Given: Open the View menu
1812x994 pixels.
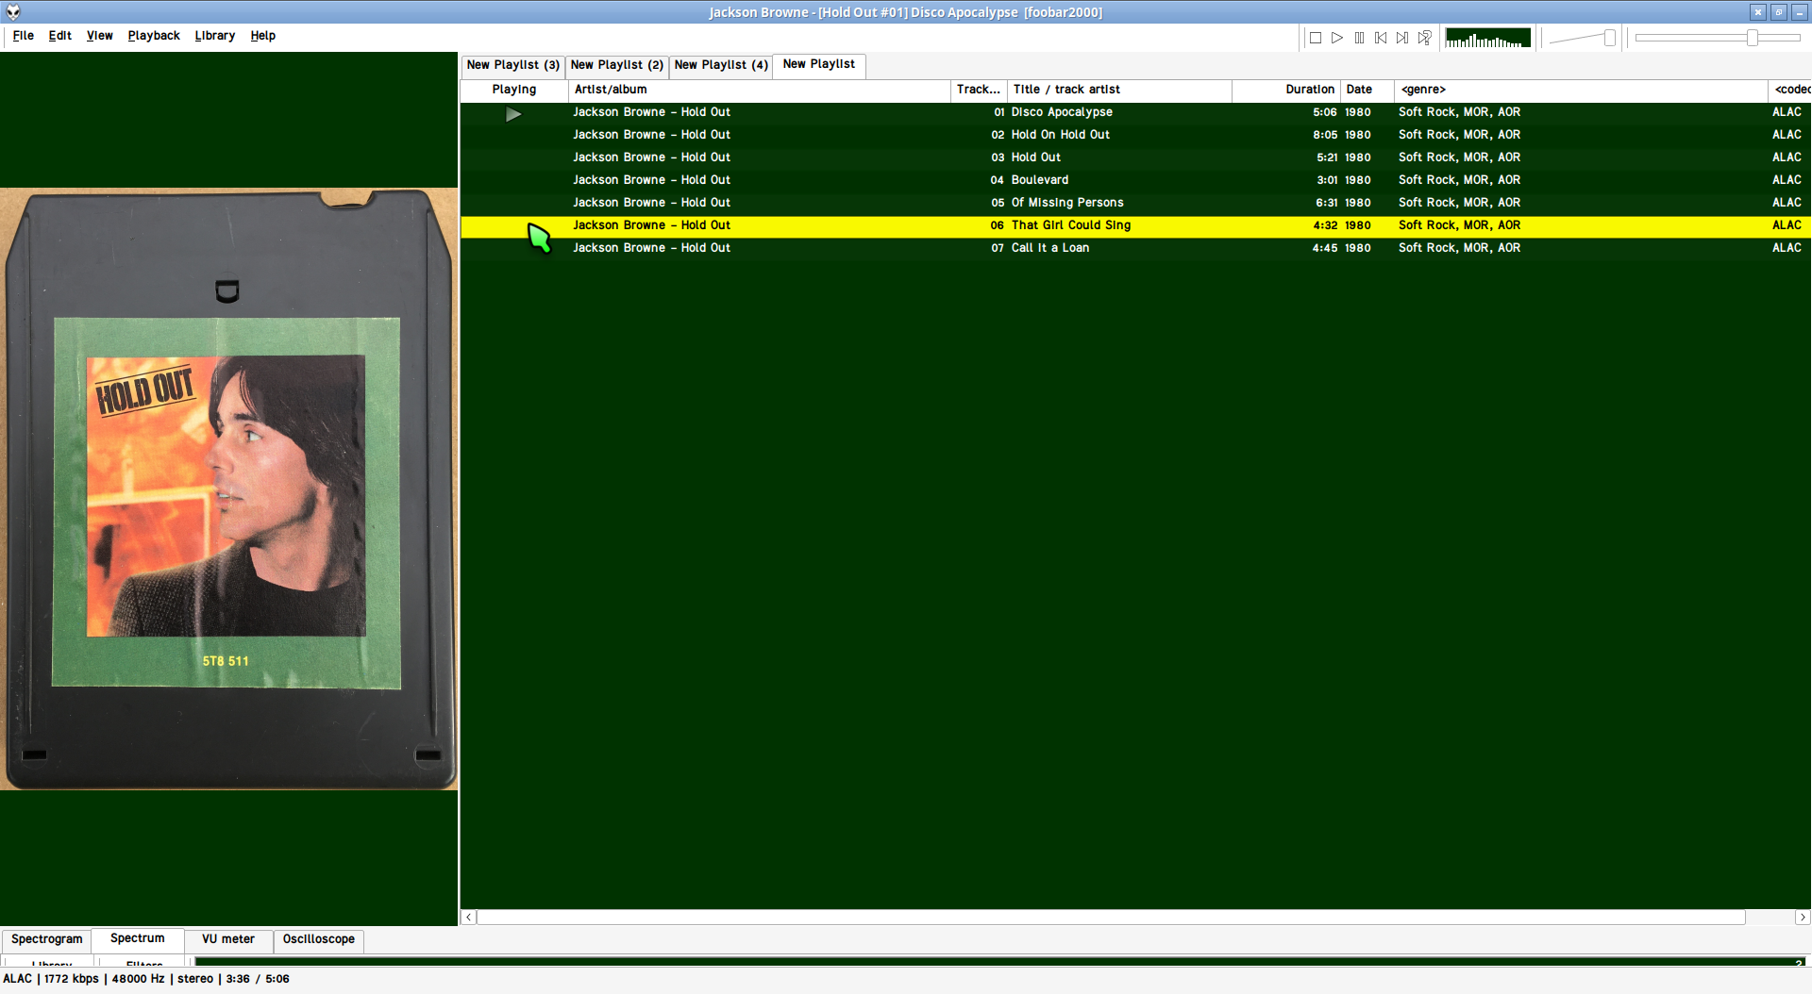Looking at the screenshot, I should 99,36.
